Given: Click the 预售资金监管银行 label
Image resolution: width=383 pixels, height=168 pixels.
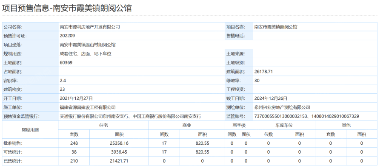Looking at the screenshot, I should click(21, 117).
